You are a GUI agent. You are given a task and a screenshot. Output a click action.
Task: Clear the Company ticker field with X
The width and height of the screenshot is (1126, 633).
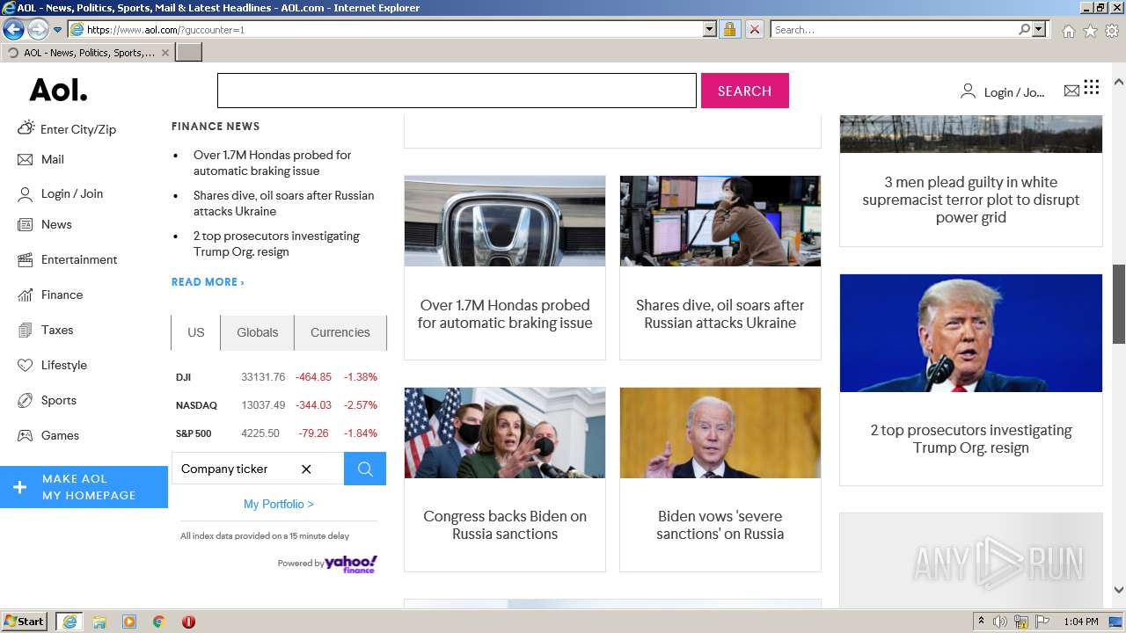[306, 469]
